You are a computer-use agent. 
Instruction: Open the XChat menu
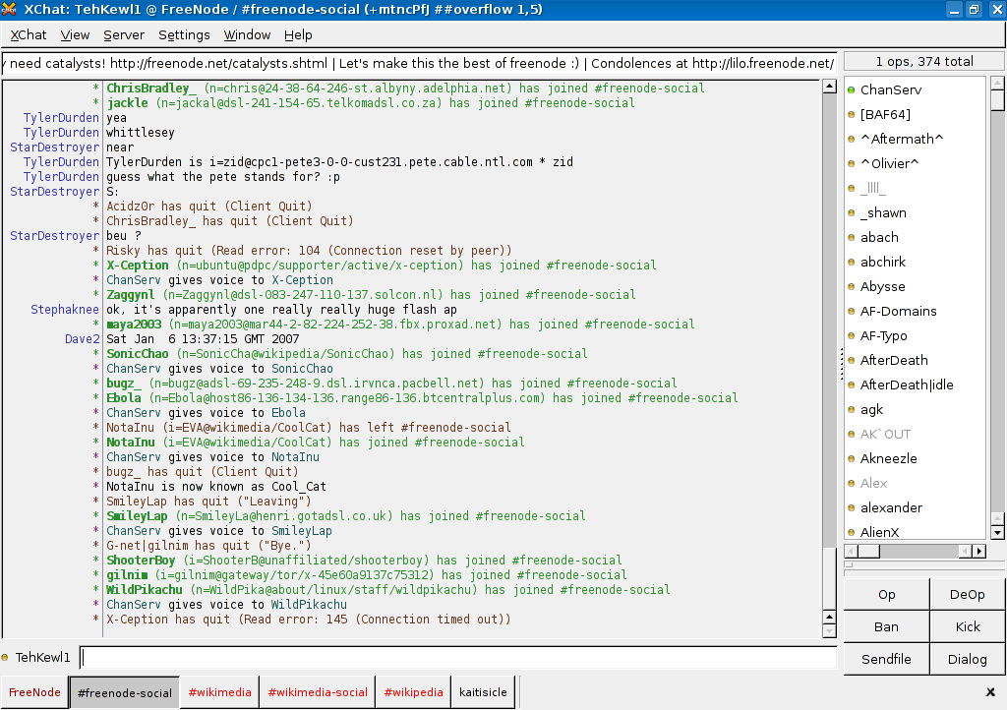(29, 34)
